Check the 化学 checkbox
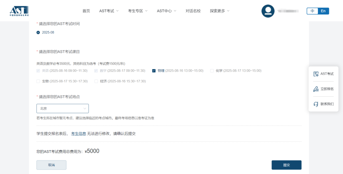 [x=212, y=71]
